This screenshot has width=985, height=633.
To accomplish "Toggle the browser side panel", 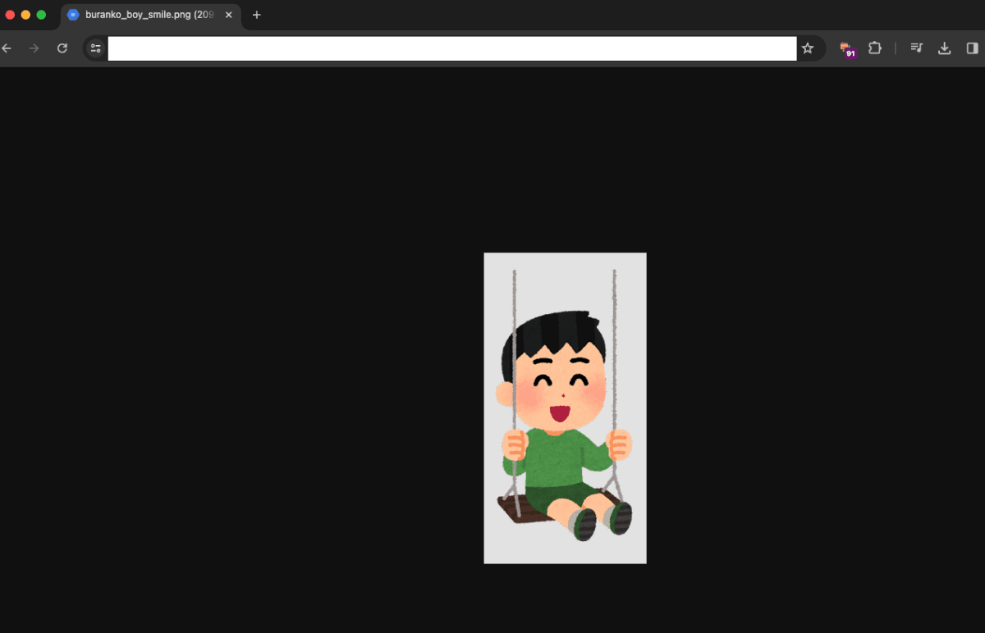I will pyautogui.click(x=973, y=48).
